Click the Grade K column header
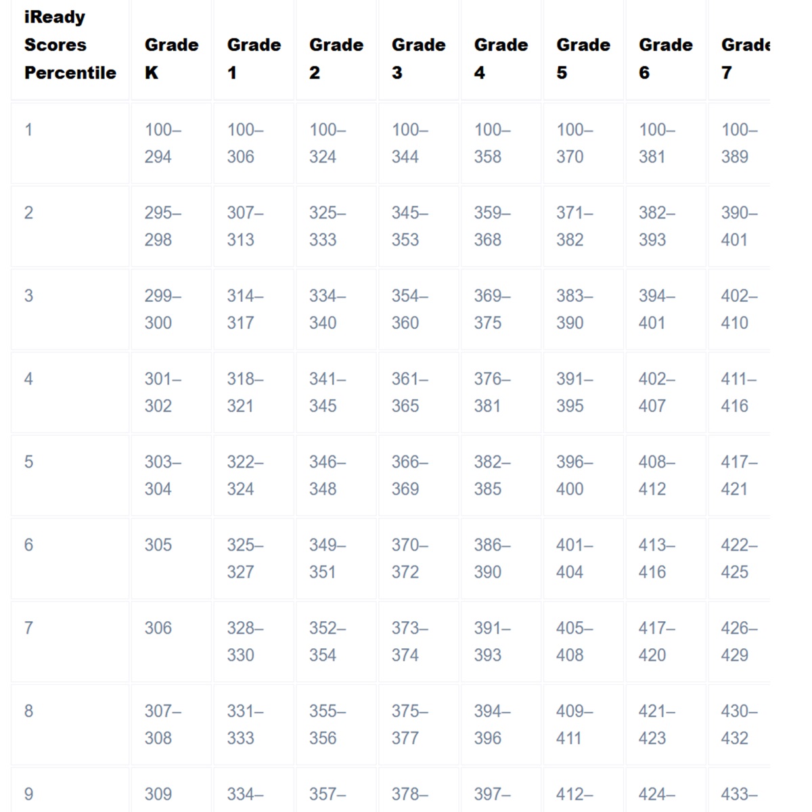This screenshot has height=812, width=812. [171, 59]
